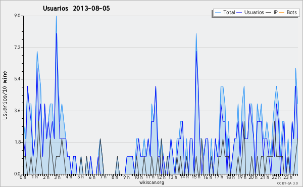Click the highest peak at 3 h
The width and height of the screenshot is (303, 187).
click(56, 16)
